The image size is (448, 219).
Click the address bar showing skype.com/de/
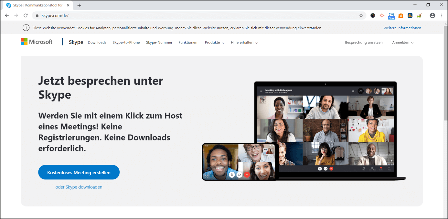199,15
